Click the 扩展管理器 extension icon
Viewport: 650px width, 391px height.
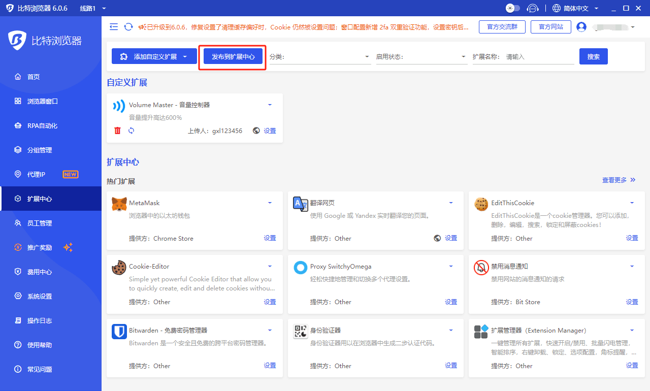[481, 332]
